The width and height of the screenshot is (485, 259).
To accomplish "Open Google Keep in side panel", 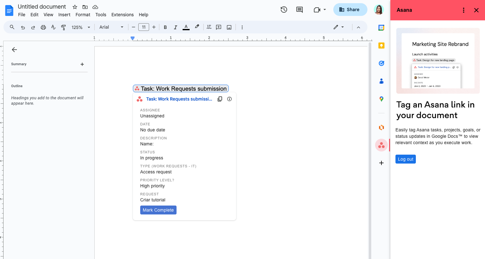I will click(381, 45).
